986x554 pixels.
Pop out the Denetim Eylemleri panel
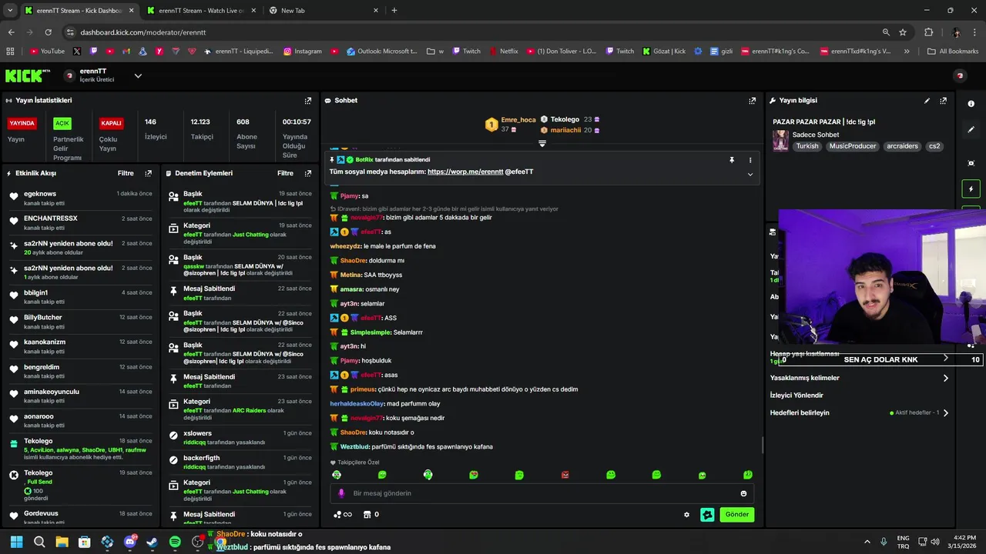click(x=308, y=174)
